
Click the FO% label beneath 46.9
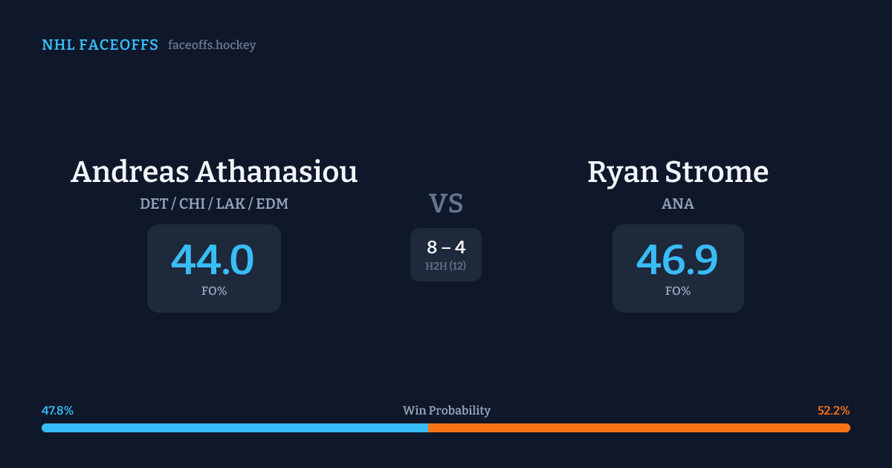678,291
